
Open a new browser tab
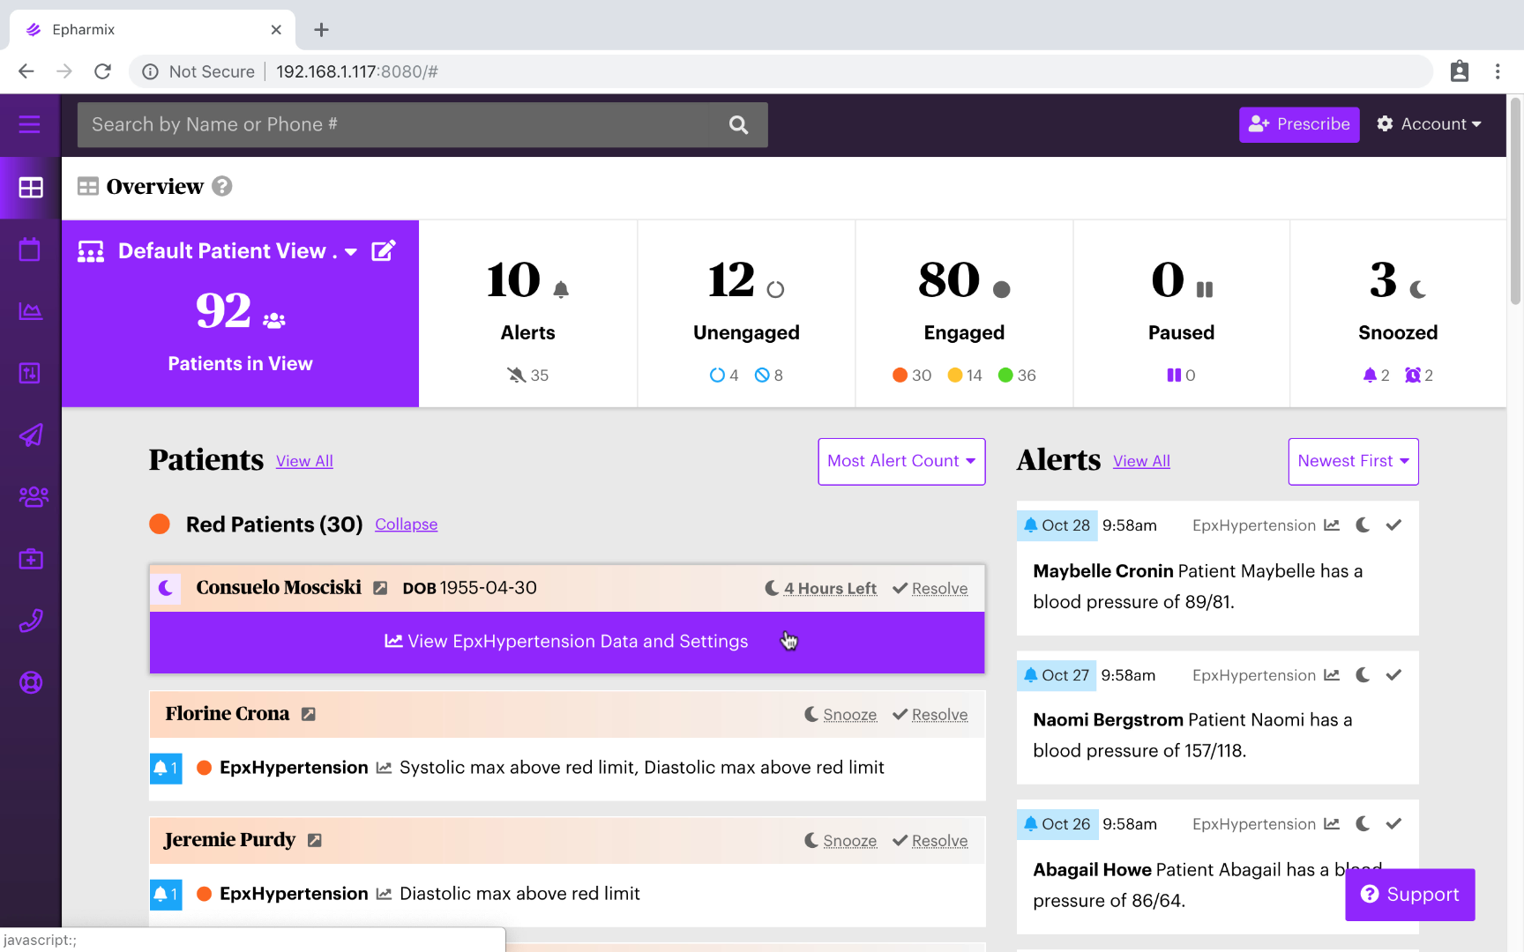tap(321, 30)
